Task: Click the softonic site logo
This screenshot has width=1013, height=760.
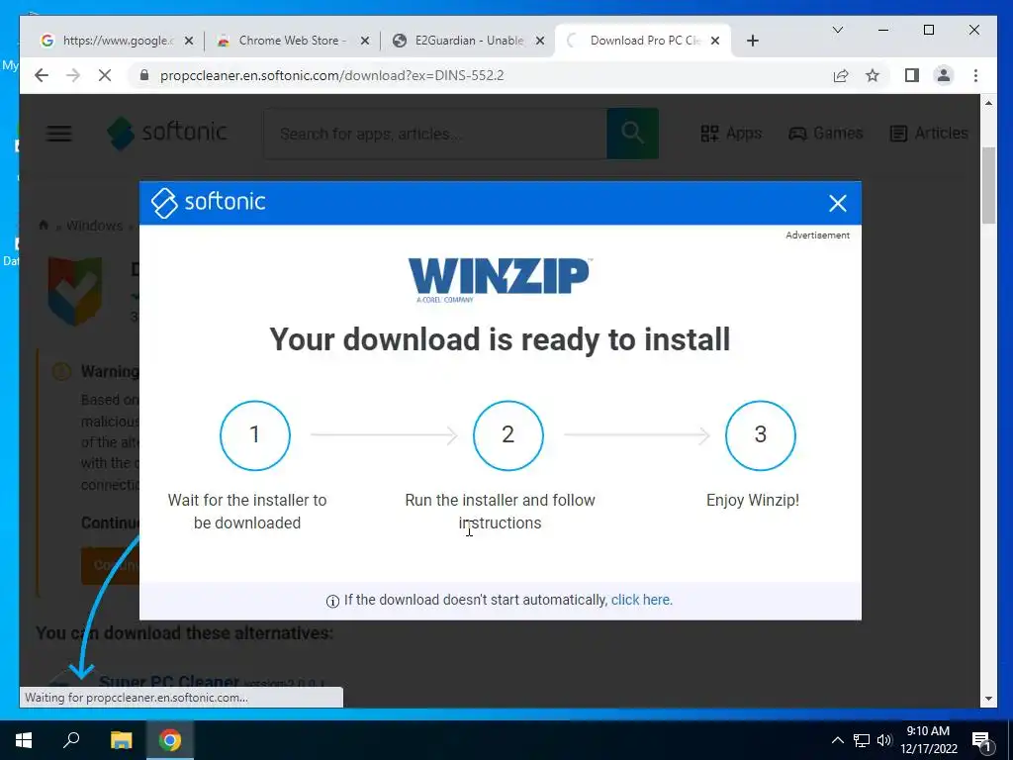Action: click(x=166, y=134)
